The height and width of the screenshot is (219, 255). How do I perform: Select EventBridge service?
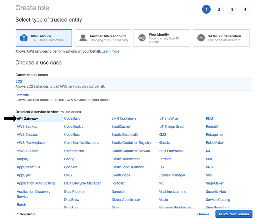(121, 175)
